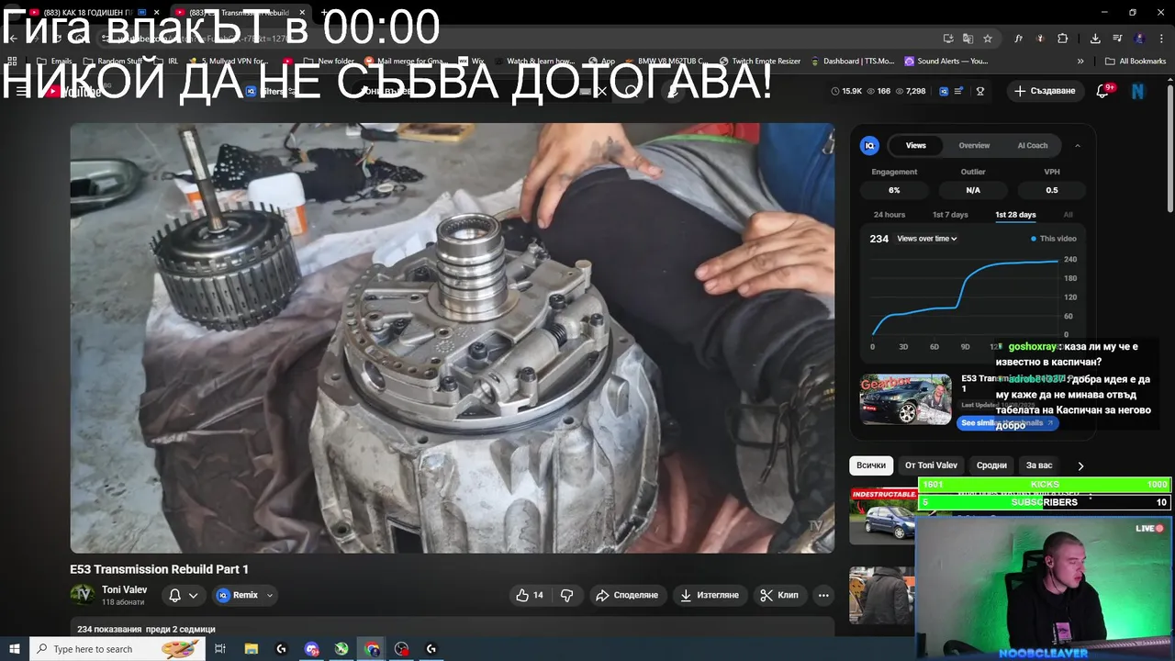Select the Всички filter chip
Viewport: 1175px width, 661px height.
871,465
